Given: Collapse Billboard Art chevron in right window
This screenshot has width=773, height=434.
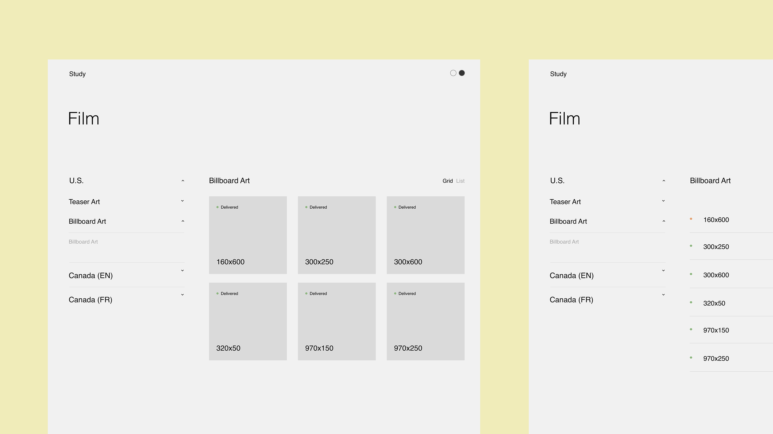Looking at the screenshot, I should (664, 221).
